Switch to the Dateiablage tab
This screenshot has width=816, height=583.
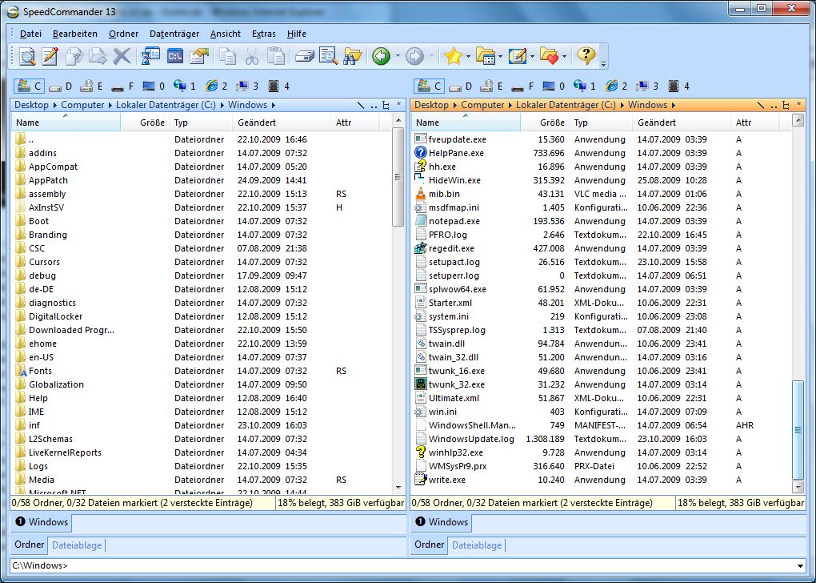pos(76,545)
